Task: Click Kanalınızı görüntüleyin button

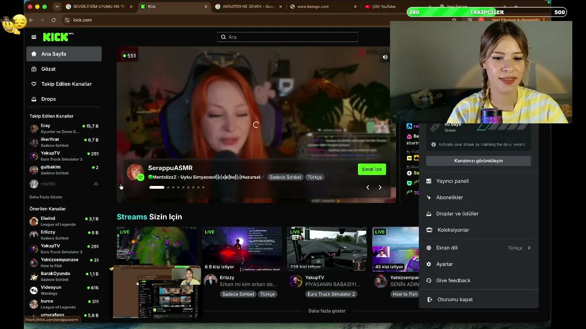Action: coord(478,161)
